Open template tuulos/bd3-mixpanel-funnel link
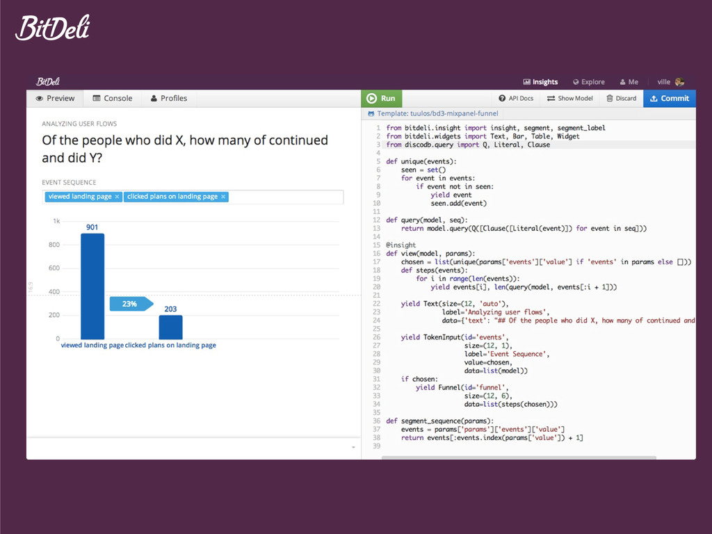 (438, 113)
